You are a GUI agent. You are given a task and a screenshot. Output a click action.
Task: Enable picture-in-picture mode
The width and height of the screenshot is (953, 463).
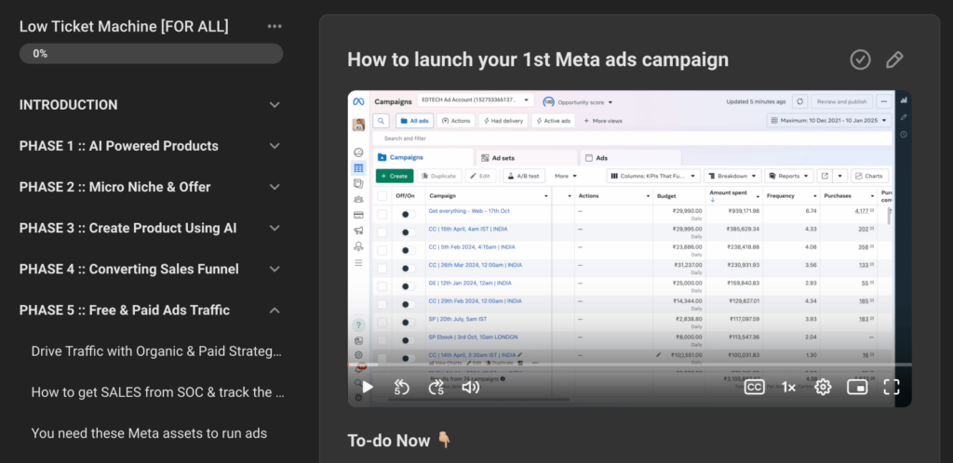[857, 387]
